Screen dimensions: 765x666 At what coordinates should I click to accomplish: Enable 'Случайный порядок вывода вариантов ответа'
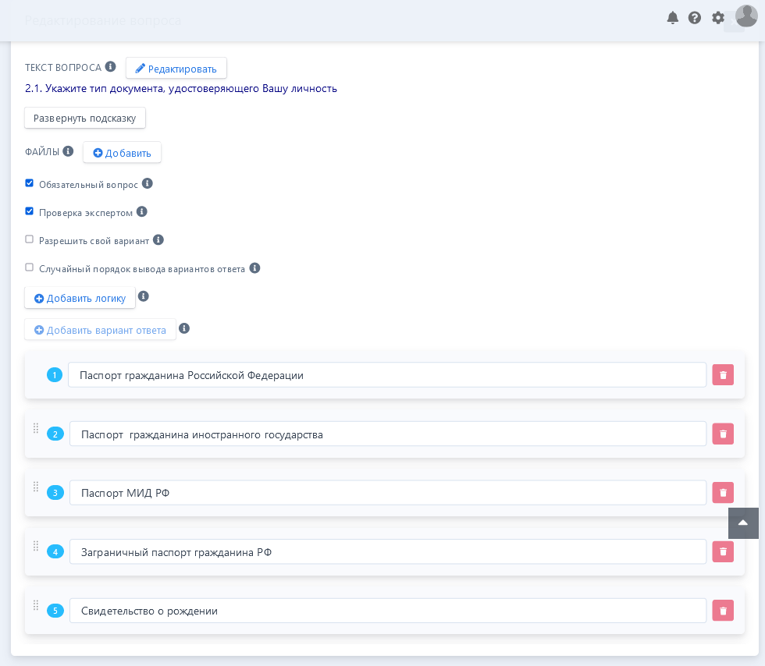(30, 267)
